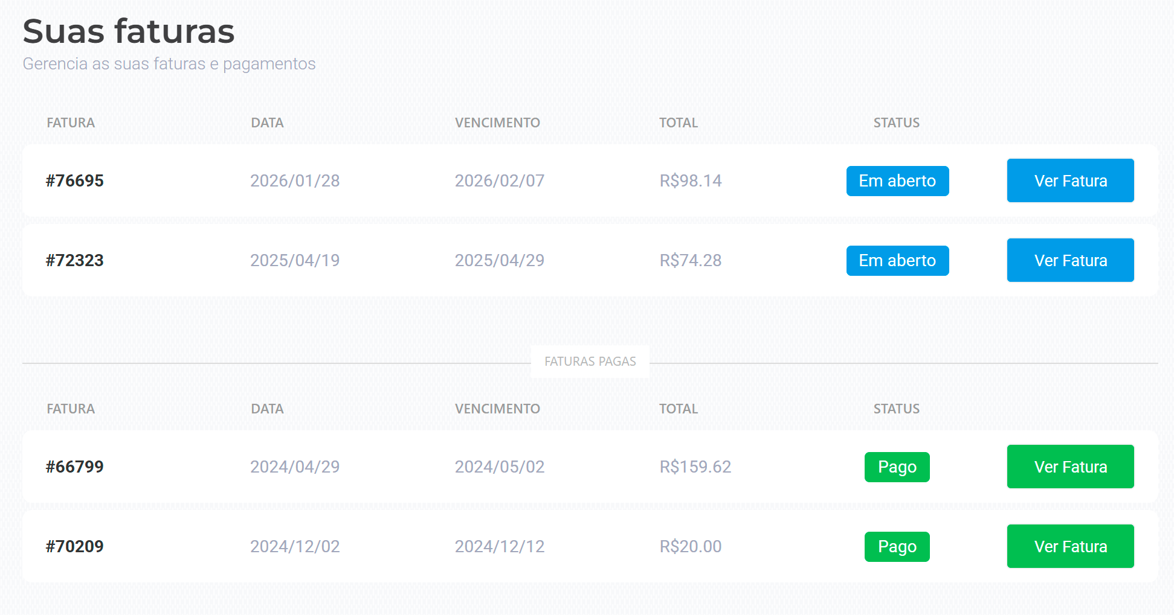
Task: Click the R$98.14 total amount
Action: [x=690, y=180]
